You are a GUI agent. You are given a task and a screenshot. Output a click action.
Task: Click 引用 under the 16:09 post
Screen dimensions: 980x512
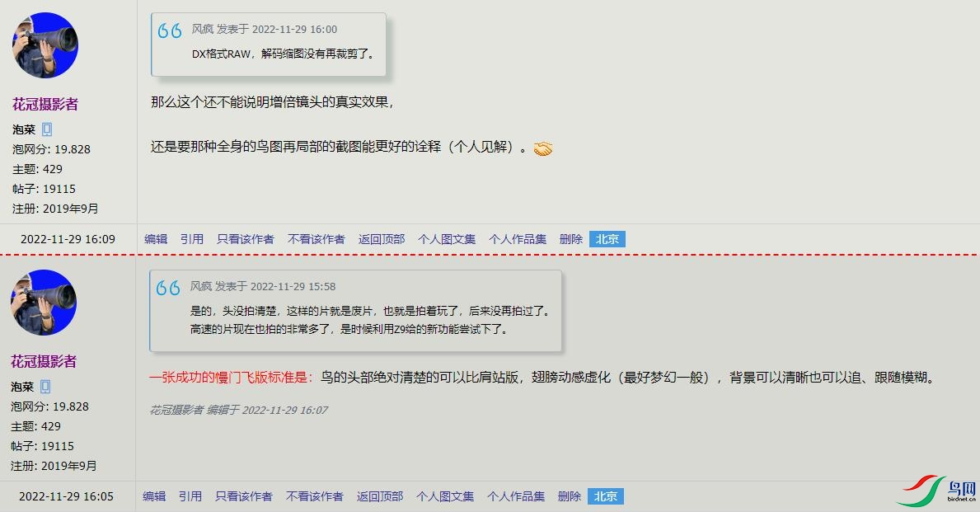[x=192, y=239]
